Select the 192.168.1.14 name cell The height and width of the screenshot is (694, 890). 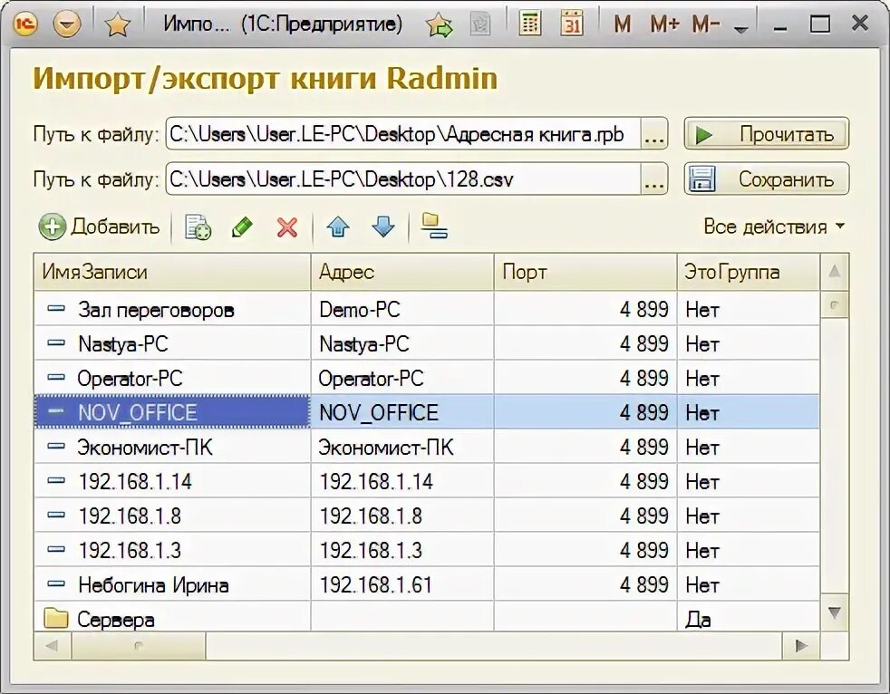(172, 482)
